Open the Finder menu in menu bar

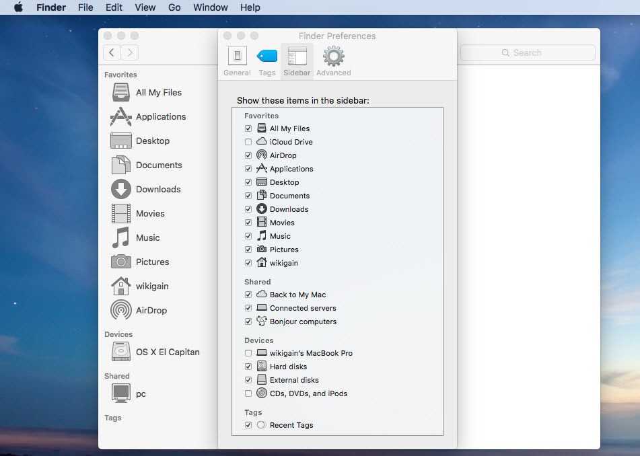click(51, 7)
